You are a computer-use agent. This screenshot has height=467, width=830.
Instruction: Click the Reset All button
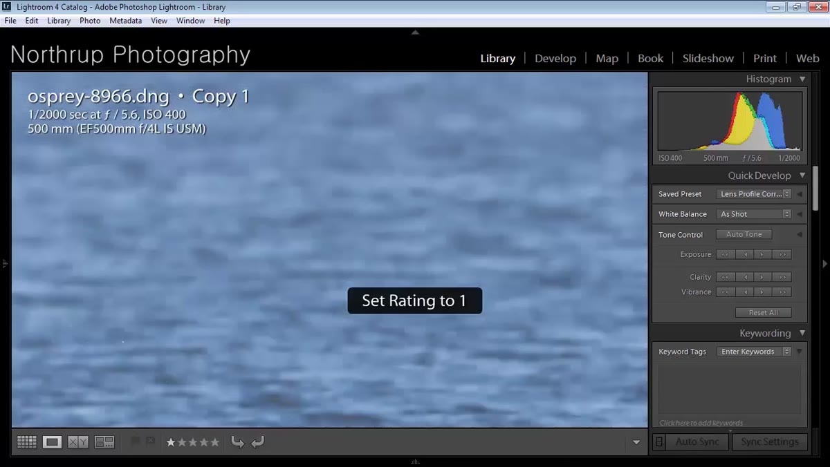(x=763, y=312)
